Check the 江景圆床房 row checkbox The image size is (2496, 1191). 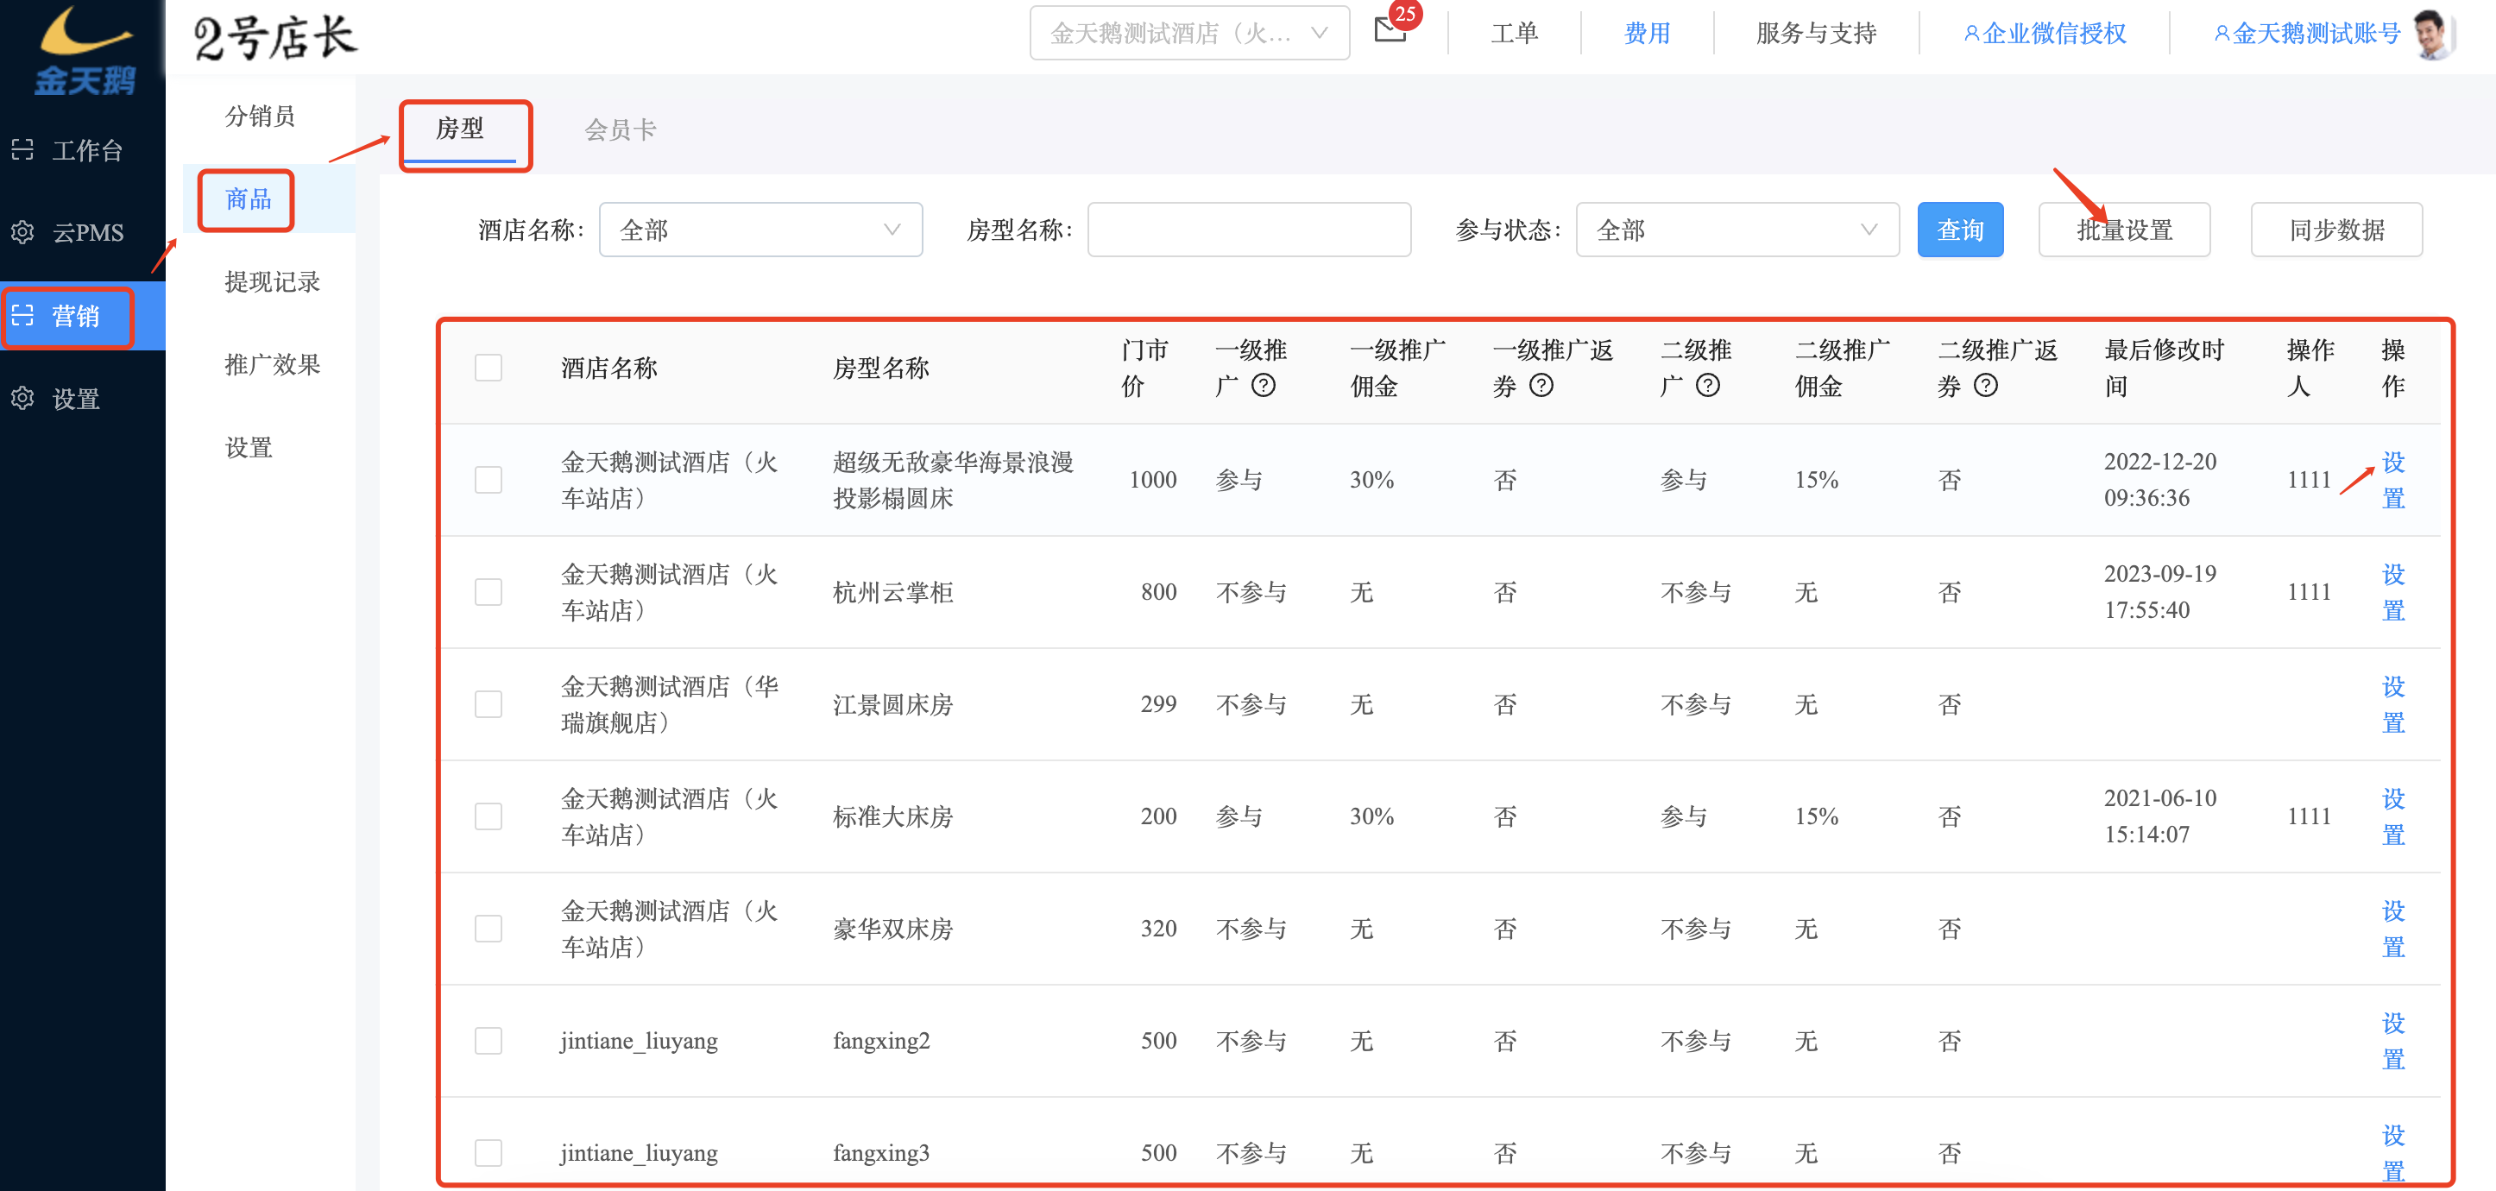(488, 704)
